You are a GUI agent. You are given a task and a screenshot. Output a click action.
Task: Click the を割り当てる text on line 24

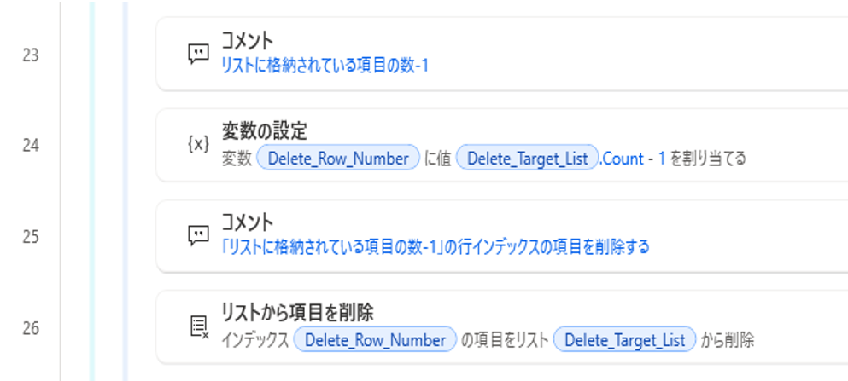(x=708, y=159)
